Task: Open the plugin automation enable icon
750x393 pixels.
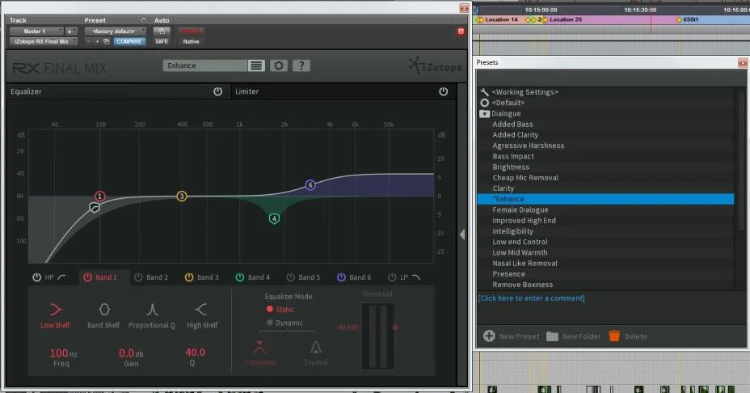Action: coord(161,31)
